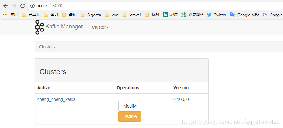Click the Kafka Manager logo icon
The width and height of the screenshot is (283, 128).
39,27
